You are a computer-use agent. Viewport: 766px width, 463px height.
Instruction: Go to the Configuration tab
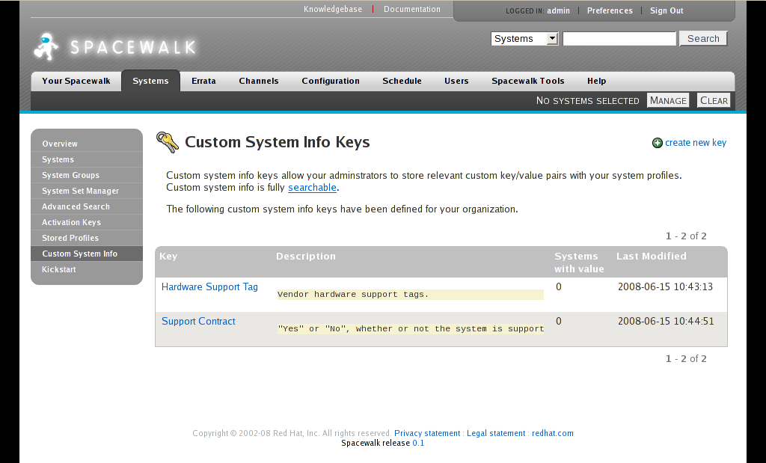click(331, 81)
